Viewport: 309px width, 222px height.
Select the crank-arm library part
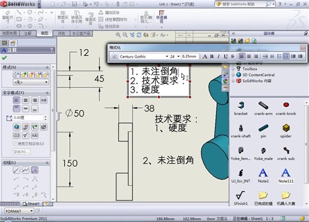[x=263, y=108]
